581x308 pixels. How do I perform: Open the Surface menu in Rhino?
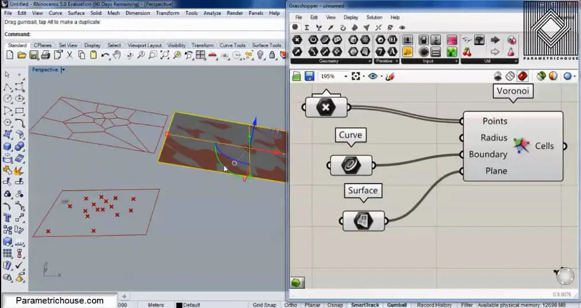coord(76,13)
